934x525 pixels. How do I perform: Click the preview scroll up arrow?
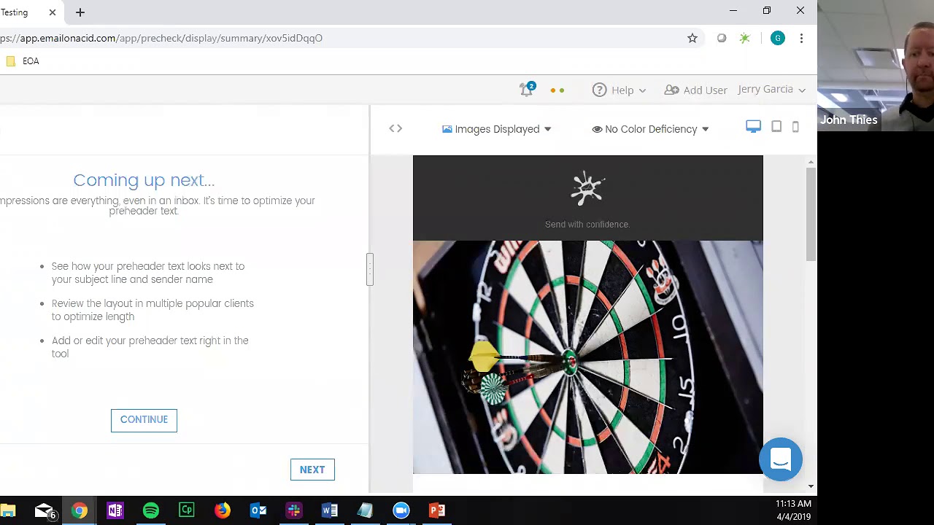pos(811,161)
